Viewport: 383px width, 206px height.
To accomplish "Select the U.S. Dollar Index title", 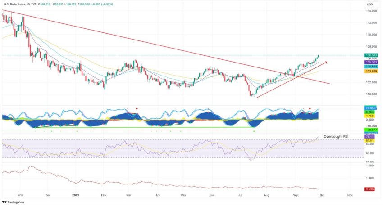I will coord(14,4).
